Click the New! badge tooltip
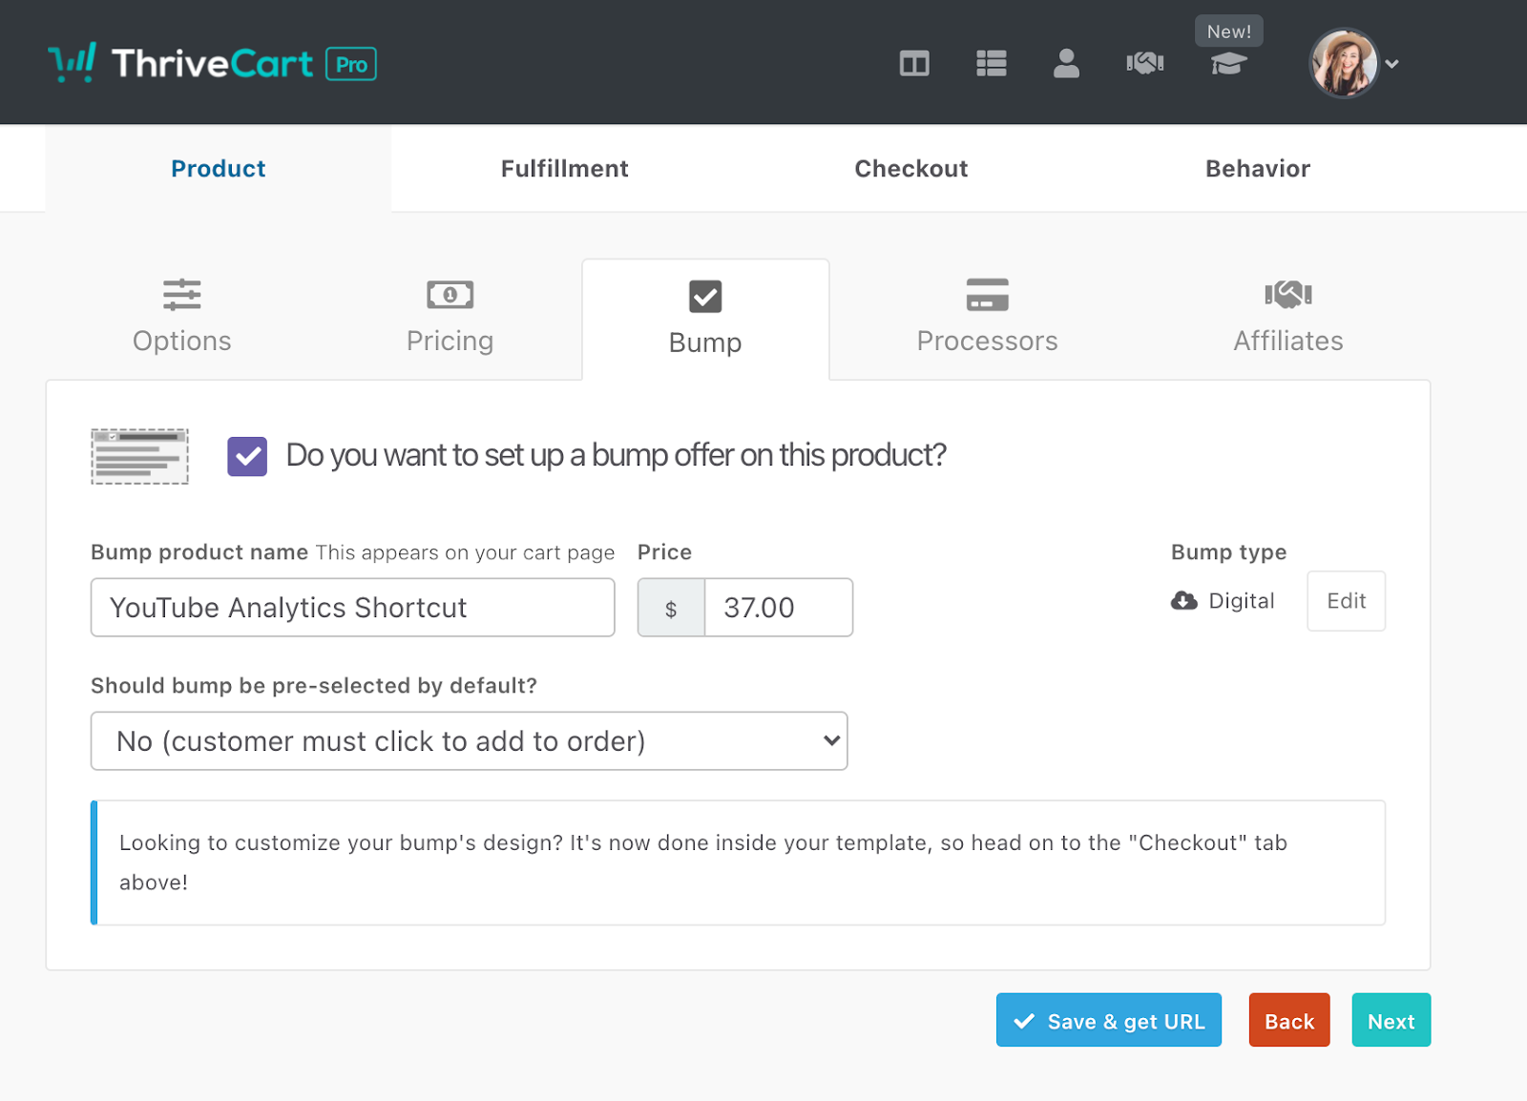 (x=1229, y=31)
